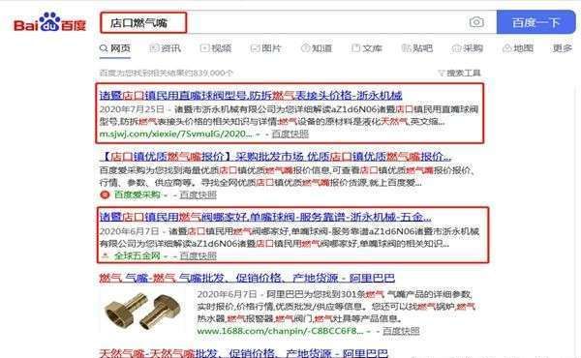Image resolution: width=581 pixels, height=358 pixels.
Task: Switch to the 采购 tab
Action: pos(468,48)
